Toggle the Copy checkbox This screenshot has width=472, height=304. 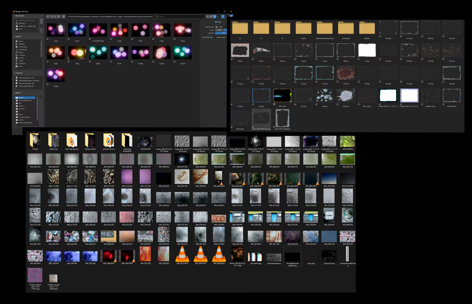click(216, 22)
